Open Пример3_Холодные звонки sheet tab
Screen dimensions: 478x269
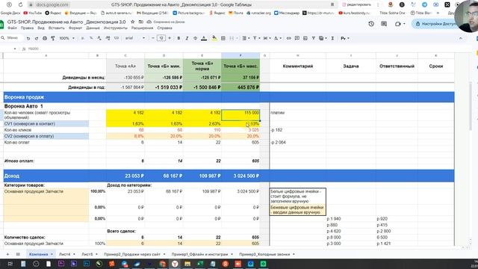point(264,254)
